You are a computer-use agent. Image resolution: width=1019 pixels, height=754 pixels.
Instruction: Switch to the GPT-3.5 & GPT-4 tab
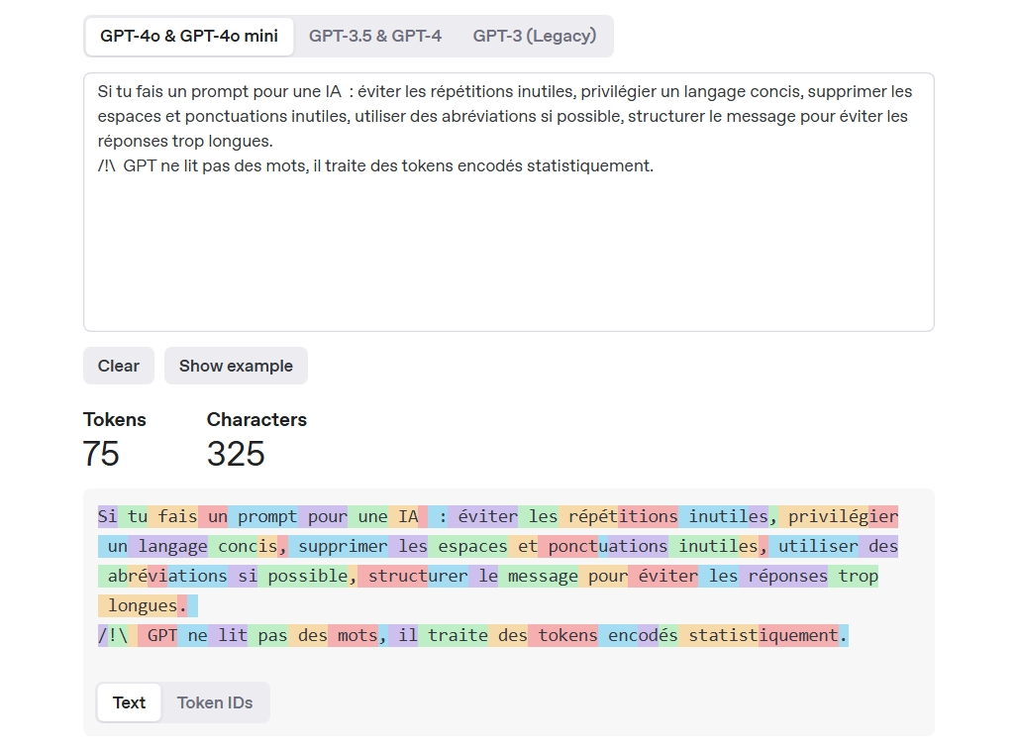coord(374,36)
